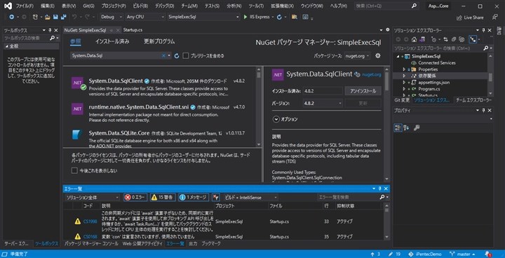Open the CS1998 warning code link
This screenshot has width=505, height=258.
tap(90, 222)
